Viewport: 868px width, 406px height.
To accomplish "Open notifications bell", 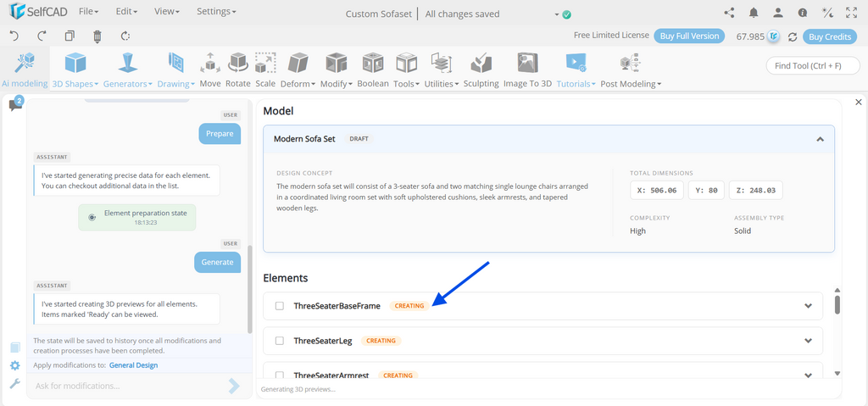I will pyautogui.click(x=754, y=13).
